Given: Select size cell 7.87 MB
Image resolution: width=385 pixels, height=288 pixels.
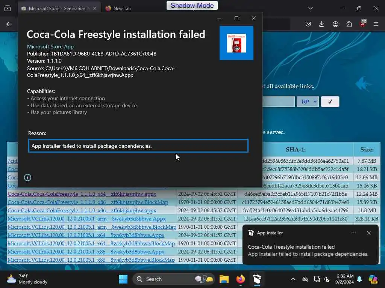Looking at the screenshot, I should (x=367, y=161).
